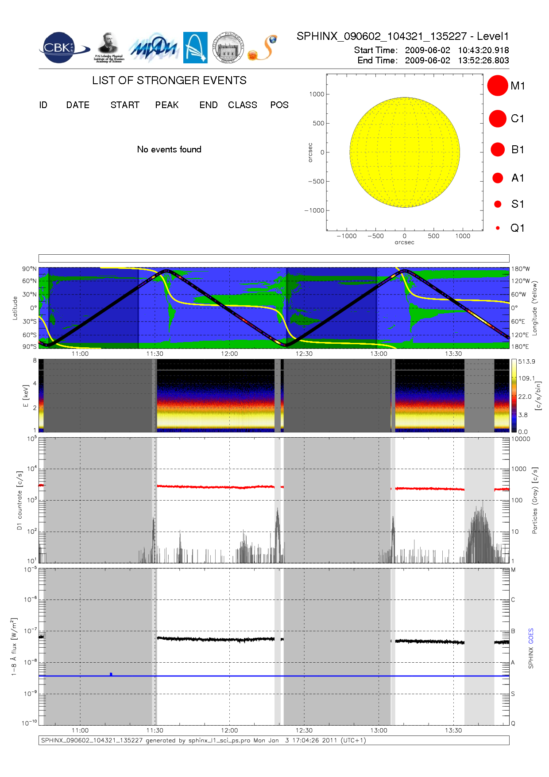Click the E [keV] axis label
Viewport: 549px width, 777px height.
pyautogui.click(x=26, y=396)
